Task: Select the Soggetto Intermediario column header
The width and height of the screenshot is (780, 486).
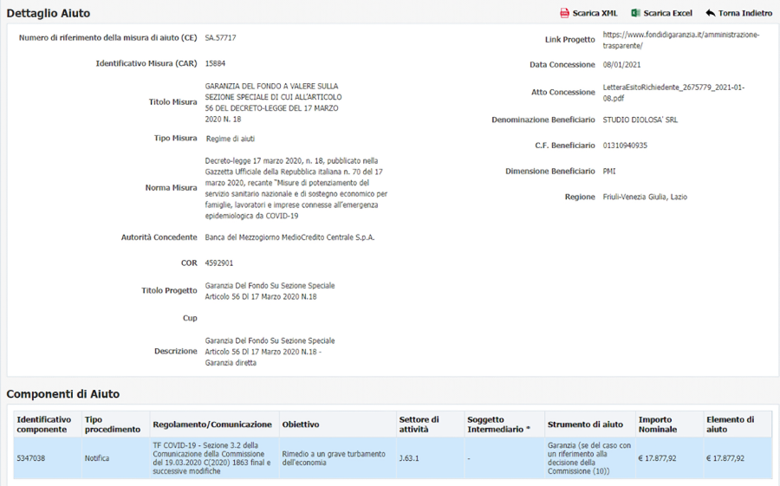Action: pyautogui.click(x=504, y=424)
